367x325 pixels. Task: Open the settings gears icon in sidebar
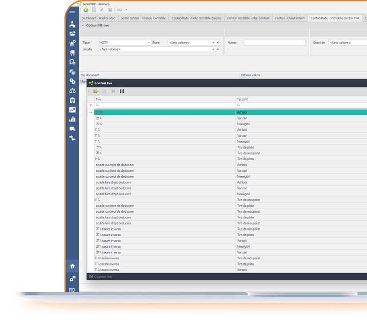click(x=72, y=278)
